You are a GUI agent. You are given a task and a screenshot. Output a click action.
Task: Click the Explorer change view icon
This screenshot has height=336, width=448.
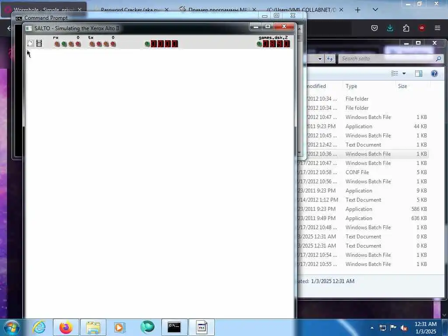tap(395, 73)
